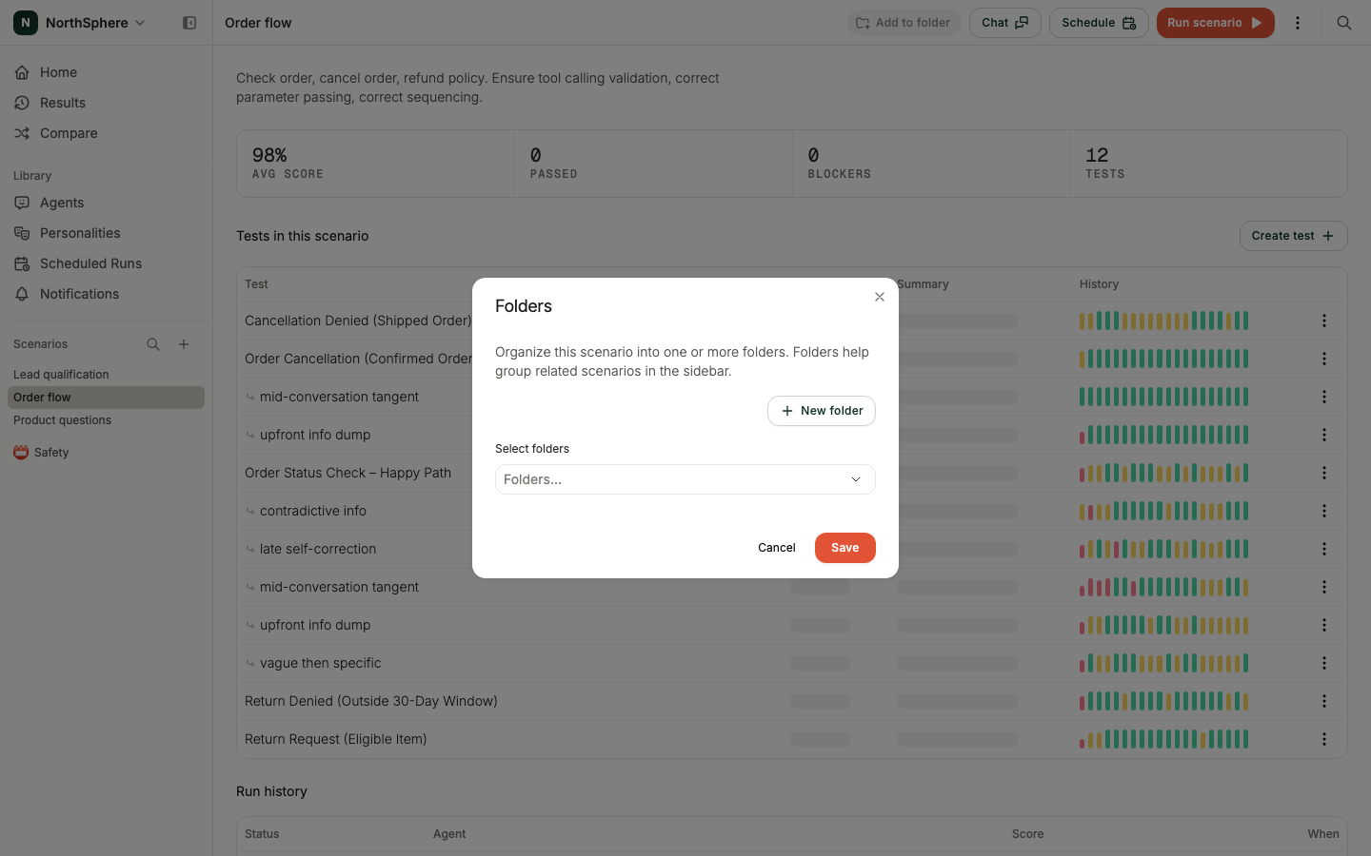Add a new scenario plus icon
This screenshot has width=1371, height=856.
(x=184, y=344)
